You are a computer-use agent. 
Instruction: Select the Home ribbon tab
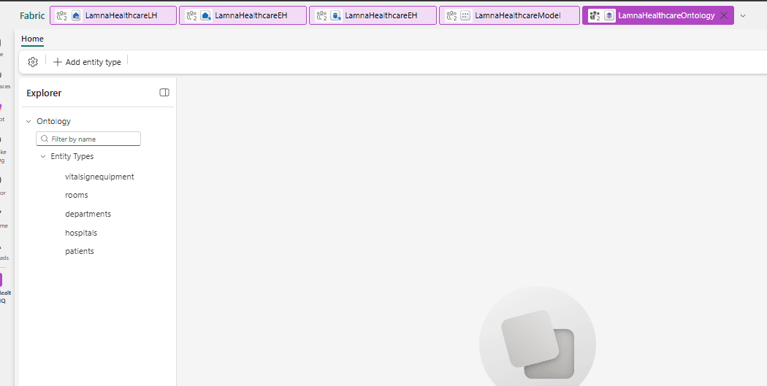pyautogui.click(x=32, y=39)
